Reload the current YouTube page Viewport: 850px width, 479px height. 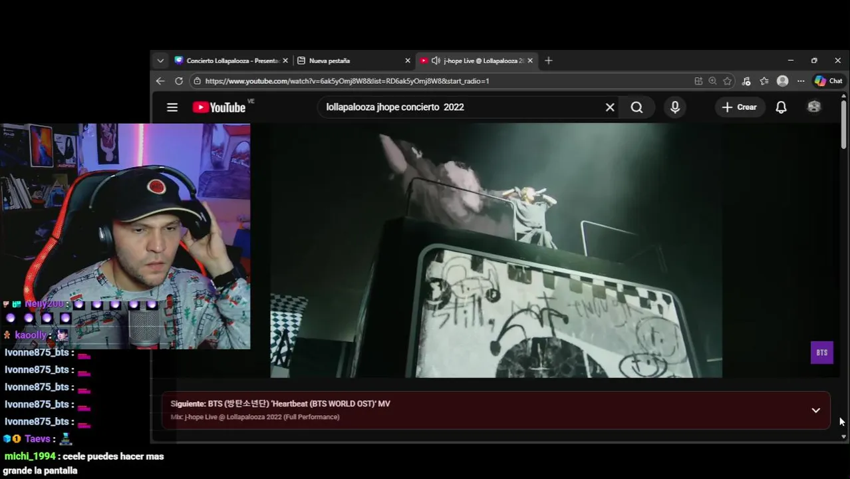point(179,80)
